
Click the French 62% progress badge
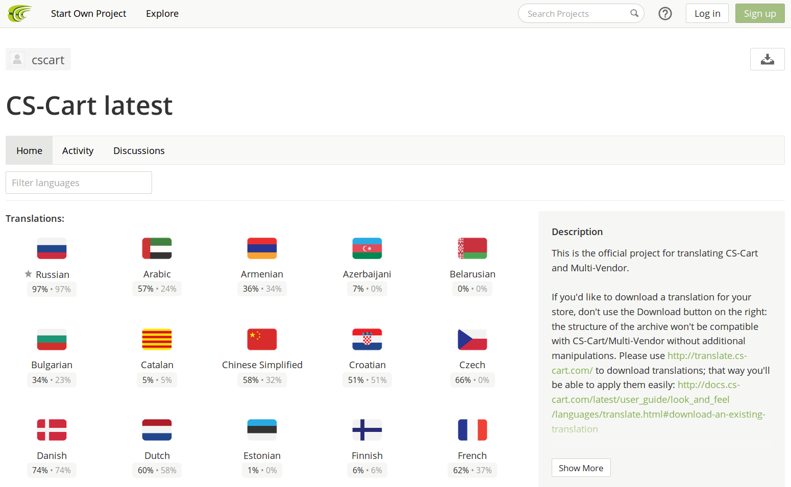click(x=472, y=470)
